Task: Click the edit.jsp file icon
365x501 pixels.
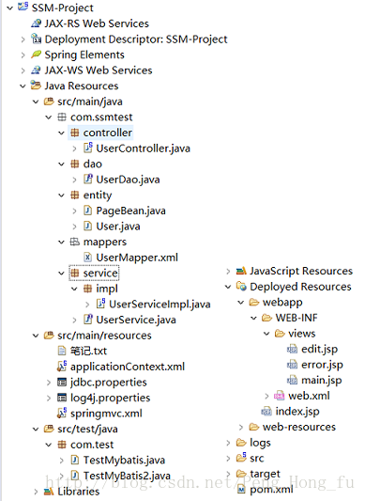Action: (292, 349)
